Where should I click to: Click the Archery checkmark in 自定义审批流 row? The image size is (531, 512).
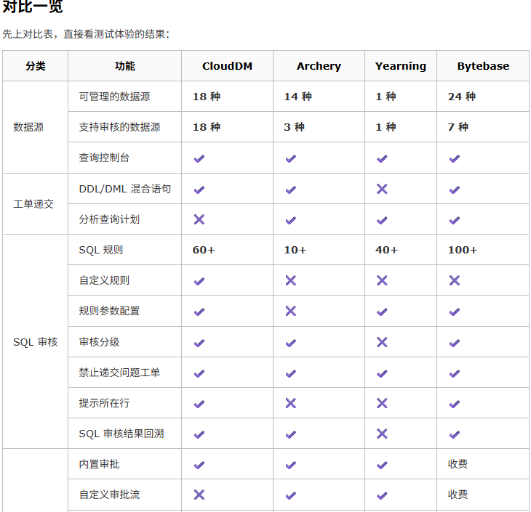(x=290, y=495)
